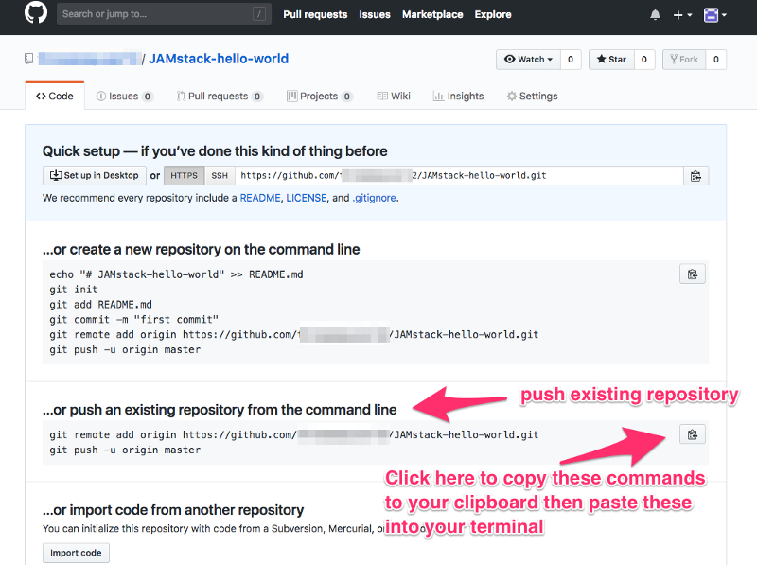Open the Projects tab

point(320,97)
